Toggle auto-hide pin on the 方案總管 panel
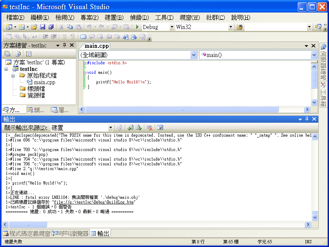 64,45
